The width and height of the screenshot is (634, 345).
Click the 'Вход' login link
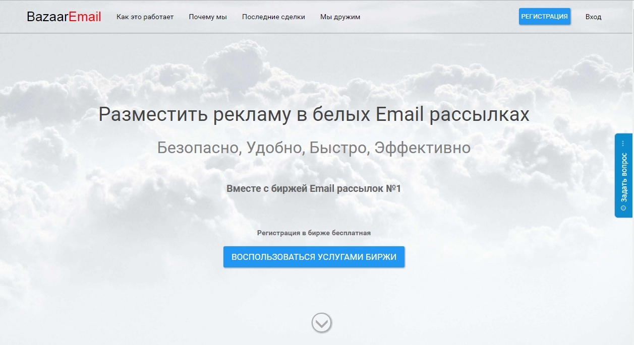[x=593, y=17]
